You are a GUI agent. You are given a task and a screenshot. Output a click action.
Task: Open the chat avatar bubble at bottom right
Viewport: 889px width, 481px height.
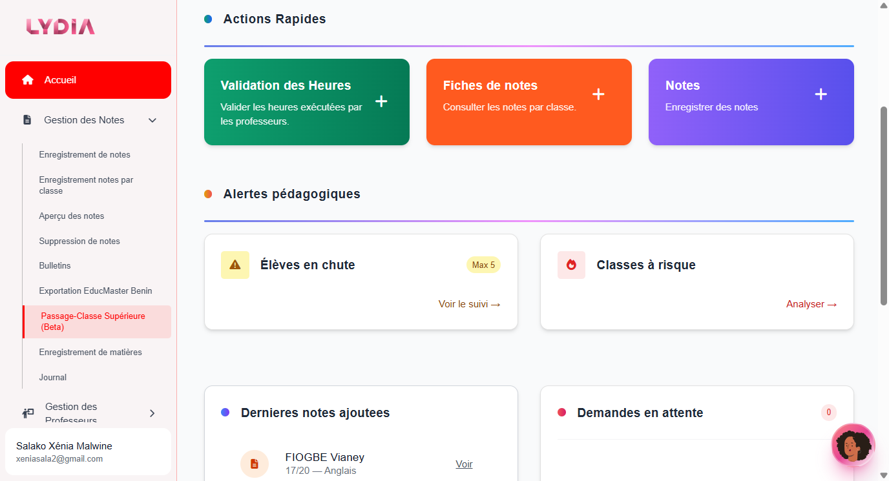pyautogui.click(x=853, y=445)
